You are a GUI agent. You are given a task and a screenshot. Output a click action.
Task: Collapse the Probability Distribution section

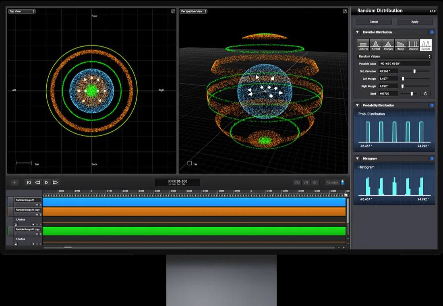[x=357, y=105]
